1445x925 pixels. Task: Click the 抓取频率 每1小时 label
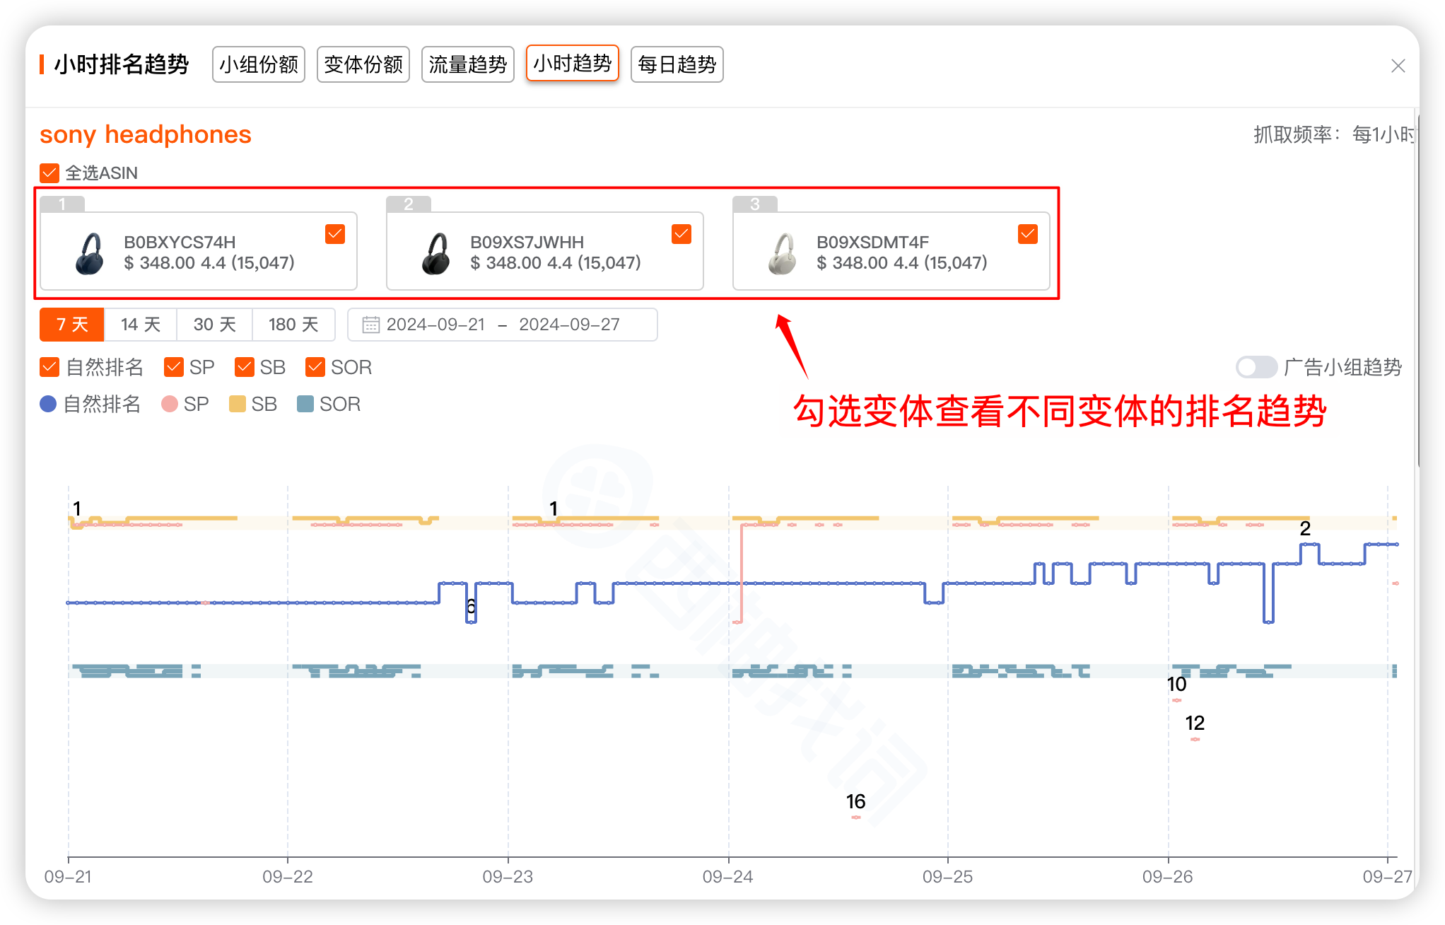point(1334,134)
